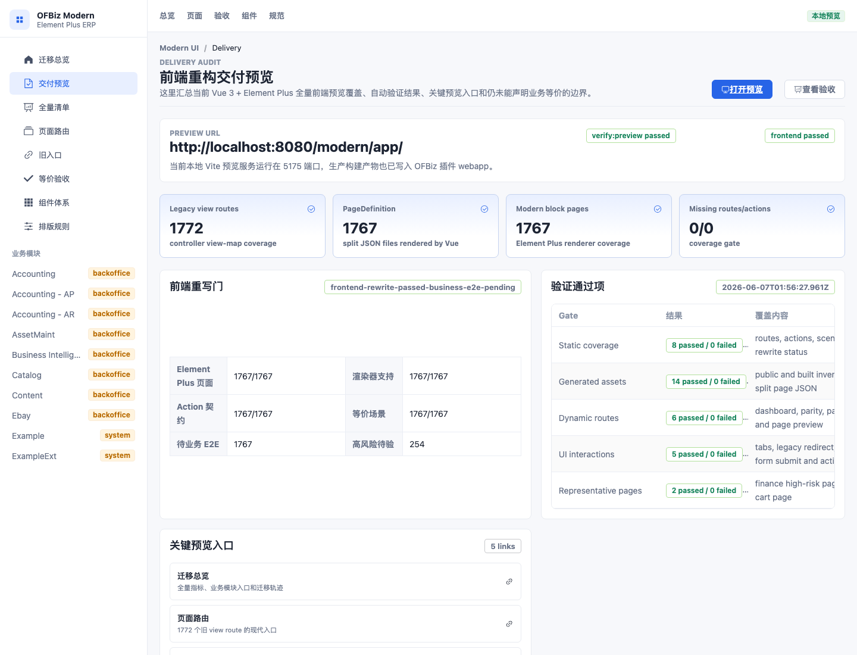
Task: Click the link icon in the 页面路由 entry row
Action: point(509,624)
